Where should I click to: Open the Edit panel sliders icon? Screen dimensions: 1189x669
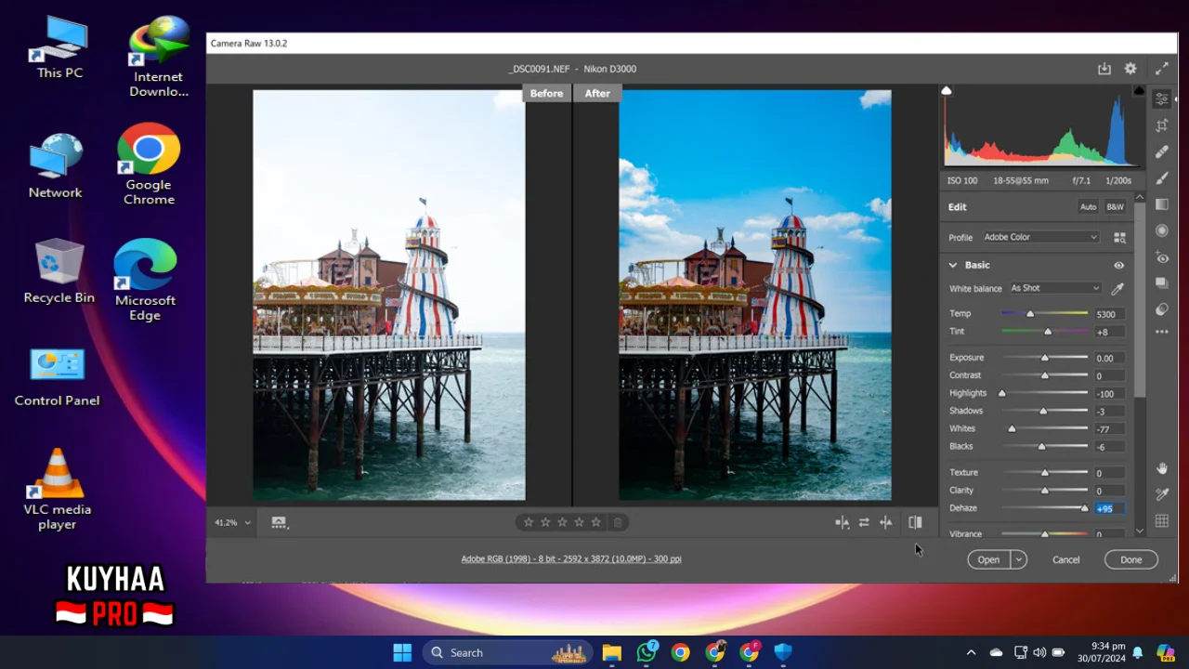pos(1162,98)
